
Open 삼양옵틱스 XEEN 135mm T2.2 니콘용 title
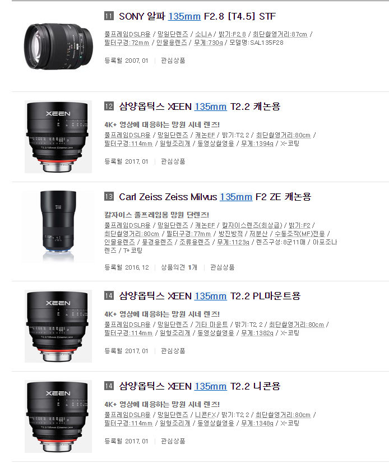pos(200,386)
